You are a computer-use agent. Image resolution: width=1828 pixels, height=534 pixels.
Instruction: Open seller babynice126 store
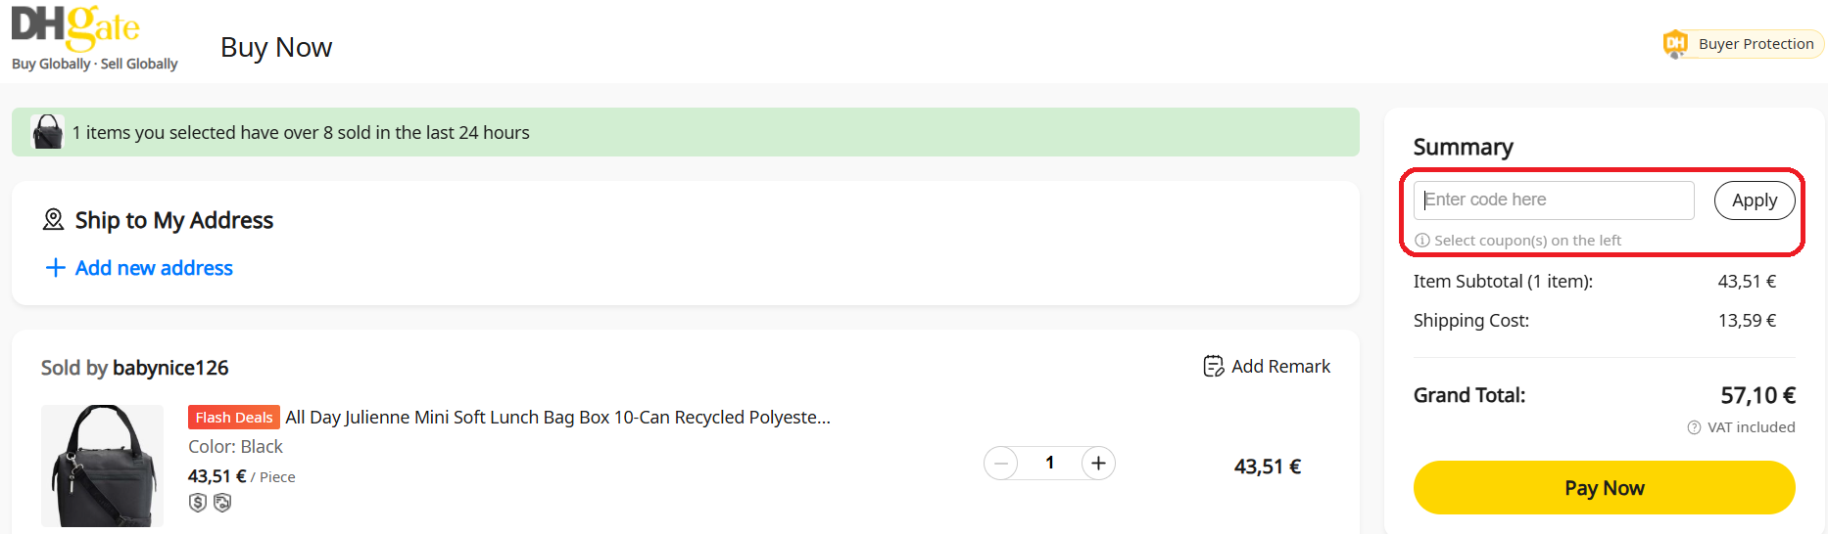coord(170,368)
